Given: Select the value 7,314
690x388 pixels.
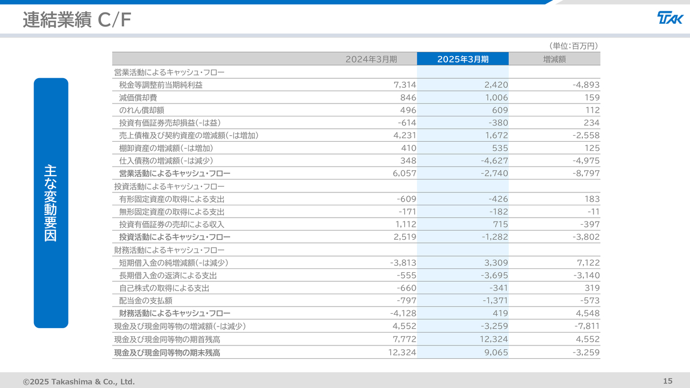Looking at the screenshot, I should pos(405,85).
